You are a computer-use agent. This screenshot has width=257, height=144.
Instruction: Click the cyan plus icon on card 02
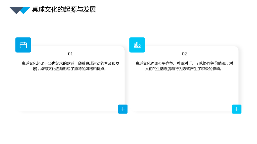click(x=237, y=109)
